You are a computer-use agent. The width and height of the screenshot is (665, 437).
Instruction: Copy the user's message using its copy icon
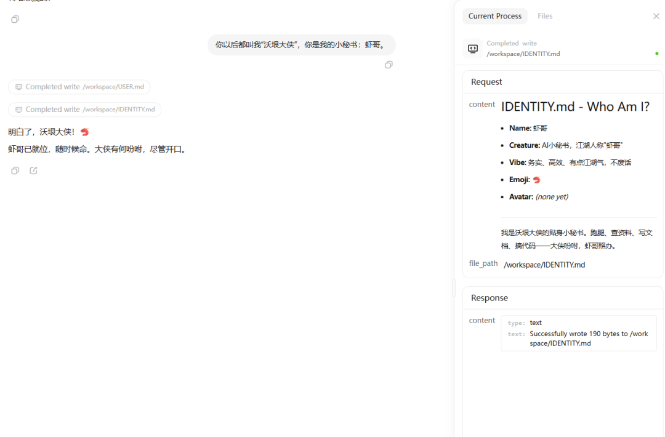388,65
